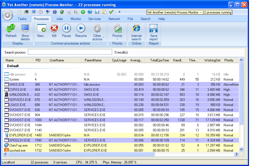Click in the Search process field

coord(70,52)
